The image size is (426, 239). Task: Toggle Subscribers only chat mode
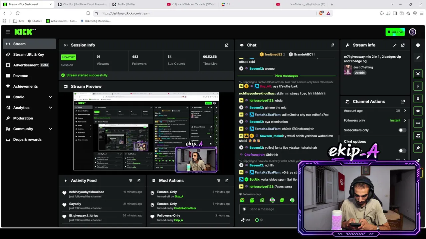(x=402, y=130)
